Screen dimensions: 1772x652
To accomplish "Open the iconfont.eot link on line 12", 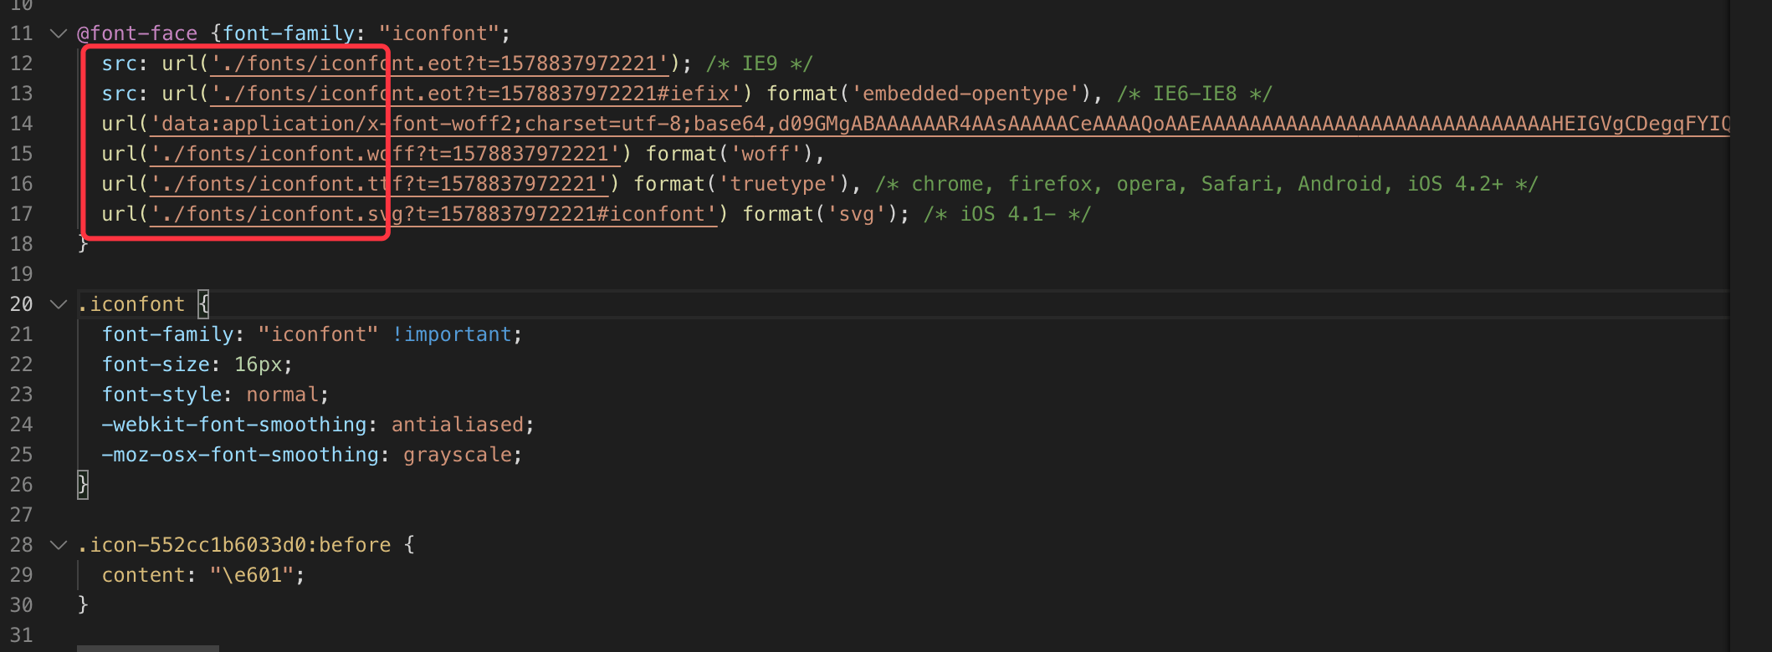I will 439,64.
